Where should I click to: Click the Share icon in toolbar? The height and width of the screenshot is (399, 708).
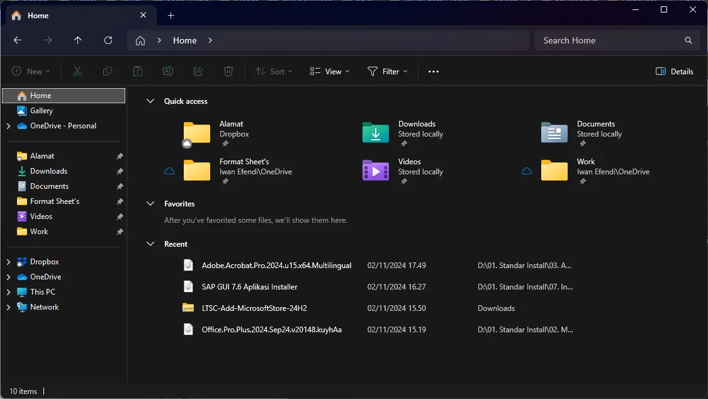click(198, 72)
